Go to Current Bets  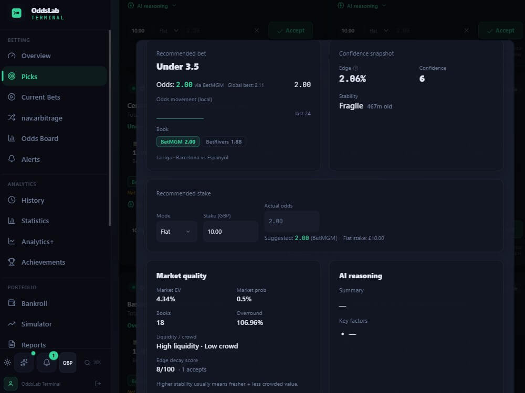[x=54, y=97]
